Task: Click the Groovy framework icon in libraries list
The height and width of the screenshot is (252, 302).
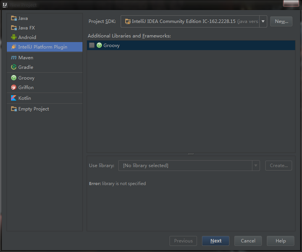Action: tap(99, 46)
